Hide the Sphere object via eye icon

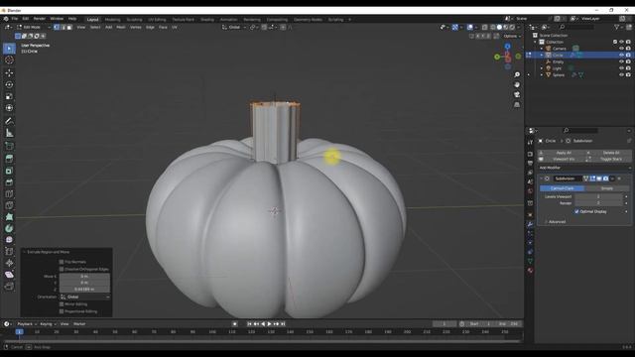coord(621,75)
